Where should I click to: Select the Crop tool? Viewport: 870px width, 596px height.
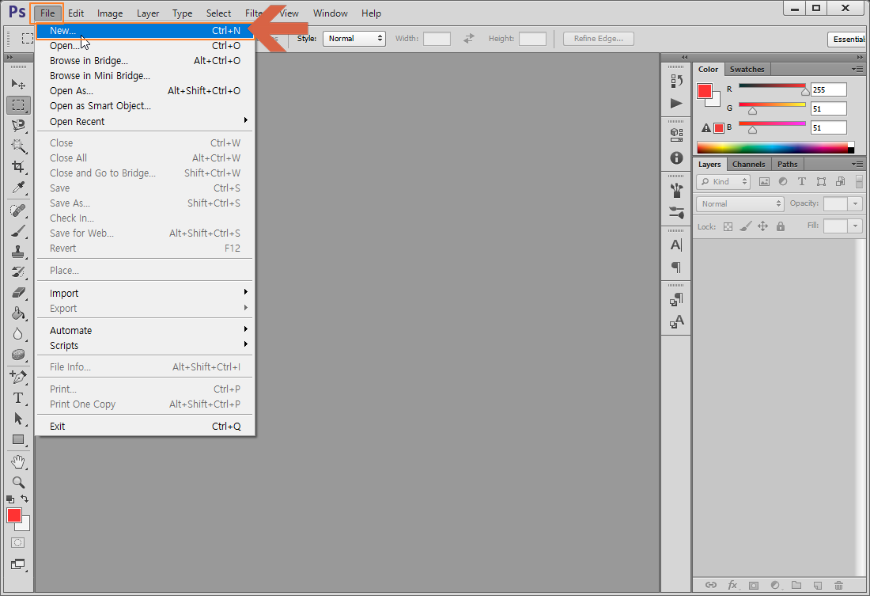tap(18, 167)
